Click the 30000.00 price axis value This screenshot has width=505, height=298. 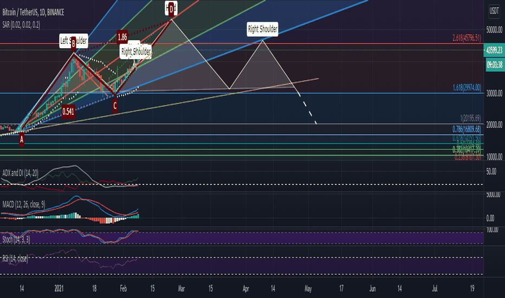494,93
